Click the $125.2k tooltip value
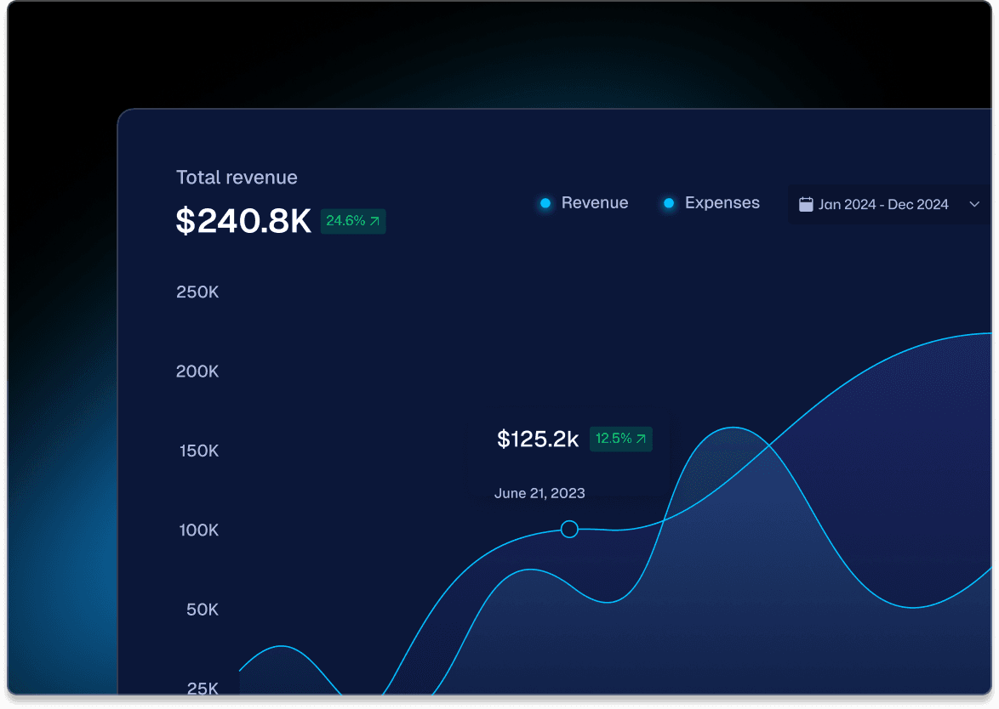Screen dimensions: 999x709 point(538,439)
